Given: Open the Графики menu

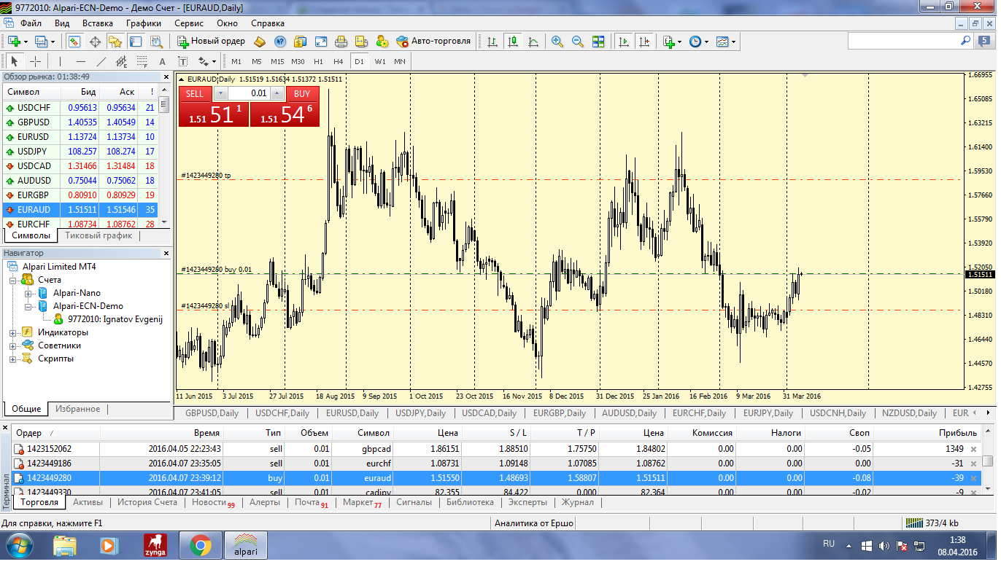Looking at the screenshot, I should click(143, 23).
